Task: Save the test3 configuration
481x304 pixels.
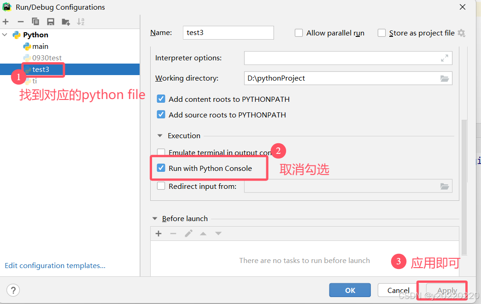Action: click(51, 22)
